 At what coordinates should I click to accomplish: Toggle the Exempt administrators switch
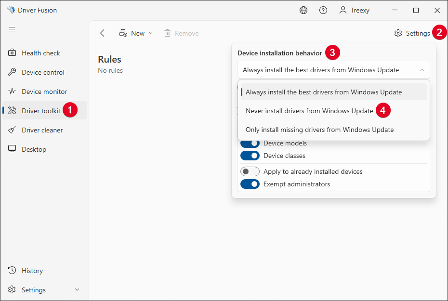tap(250, 184)
